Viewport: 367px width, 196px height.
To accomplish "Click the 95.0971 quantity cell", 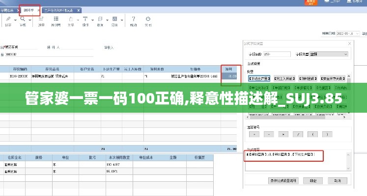I will [119, 171].
